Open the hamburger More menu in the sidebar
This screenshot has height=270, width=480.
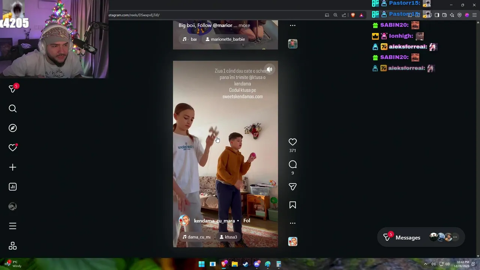pos(13,226)
